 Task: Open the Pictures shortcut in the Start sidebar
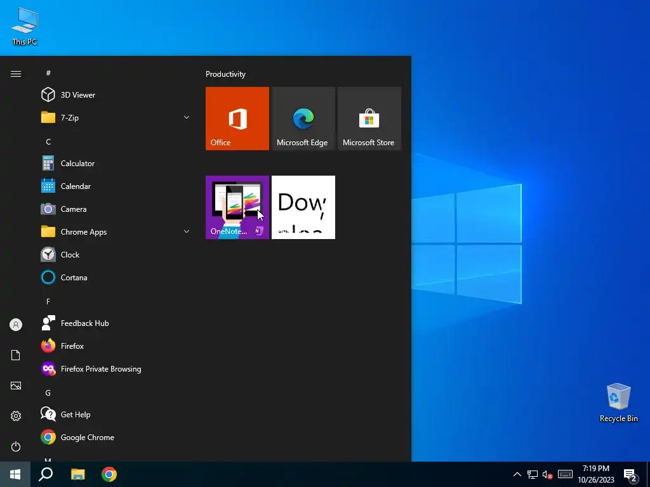point(16,386)
